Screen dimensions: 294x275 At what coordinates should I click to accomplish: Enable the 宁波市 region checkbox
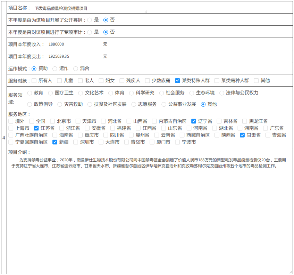177,142
